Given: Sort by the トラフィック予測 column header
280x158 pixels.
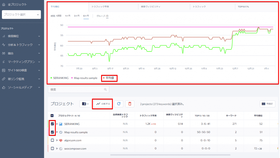Looking at the screenshot, I should tap(148, 116).
